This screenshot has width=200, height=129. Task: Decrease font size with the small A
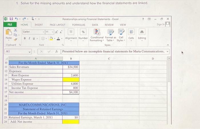(x=61, y=32)
